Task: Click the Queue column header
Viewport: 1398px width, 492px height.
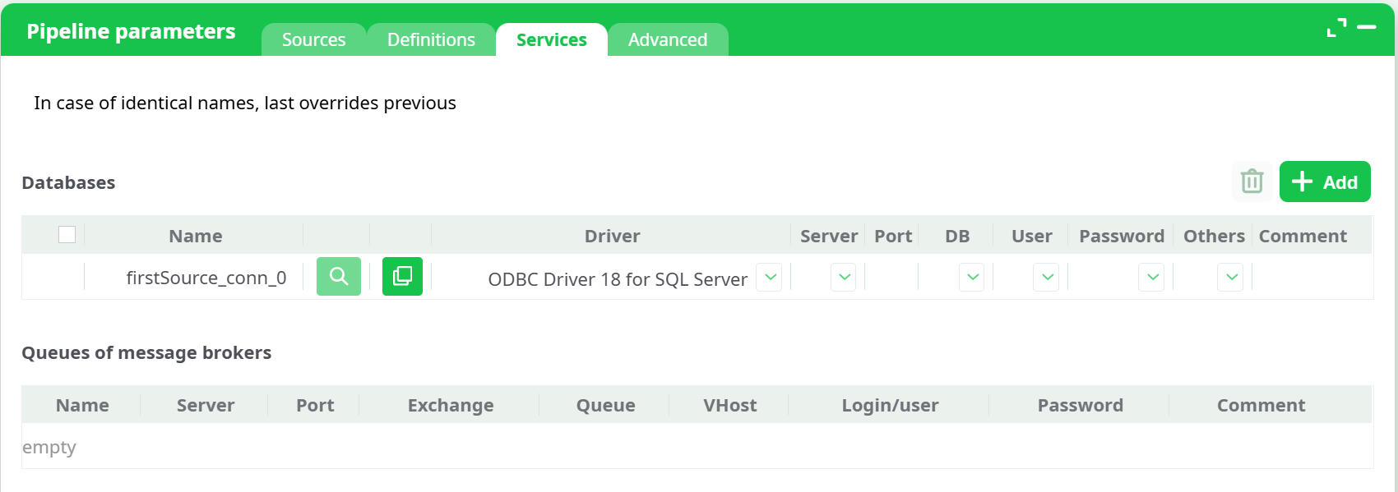Action: tap(605, 405)
